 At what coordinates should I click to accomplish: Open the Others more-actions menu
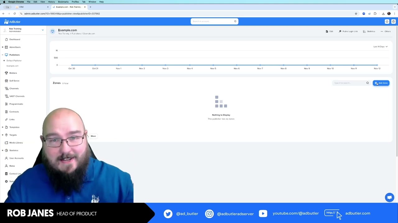point(386,31)
